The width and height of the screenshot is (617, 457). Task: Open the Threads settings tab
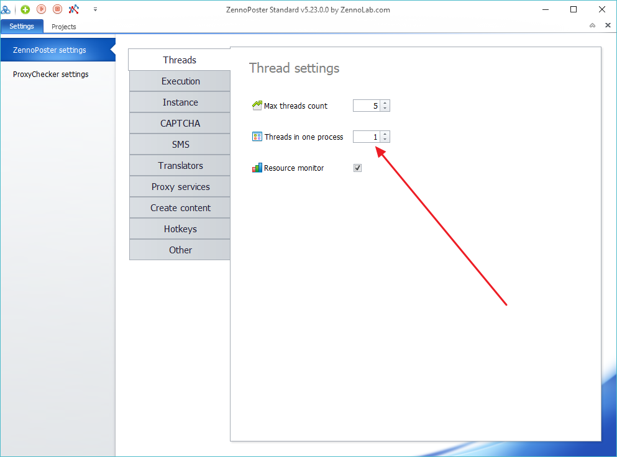(x=180, y=60)
